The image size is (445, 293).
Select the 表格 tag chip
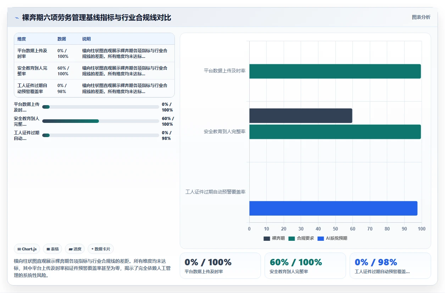(53, 249)
